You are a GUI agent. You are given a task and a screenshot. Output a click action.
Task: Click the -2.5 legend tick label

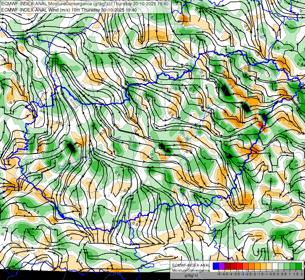pos(248,274)
